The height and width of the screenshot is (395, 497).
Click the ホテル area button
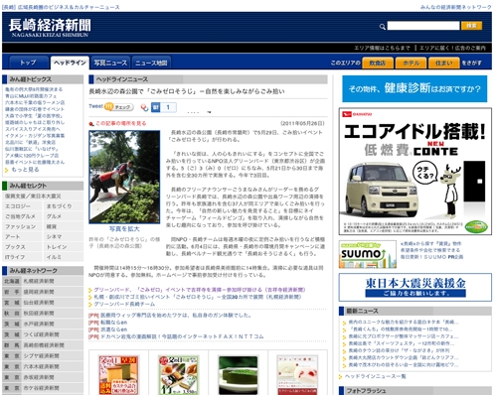pos(411,63)
